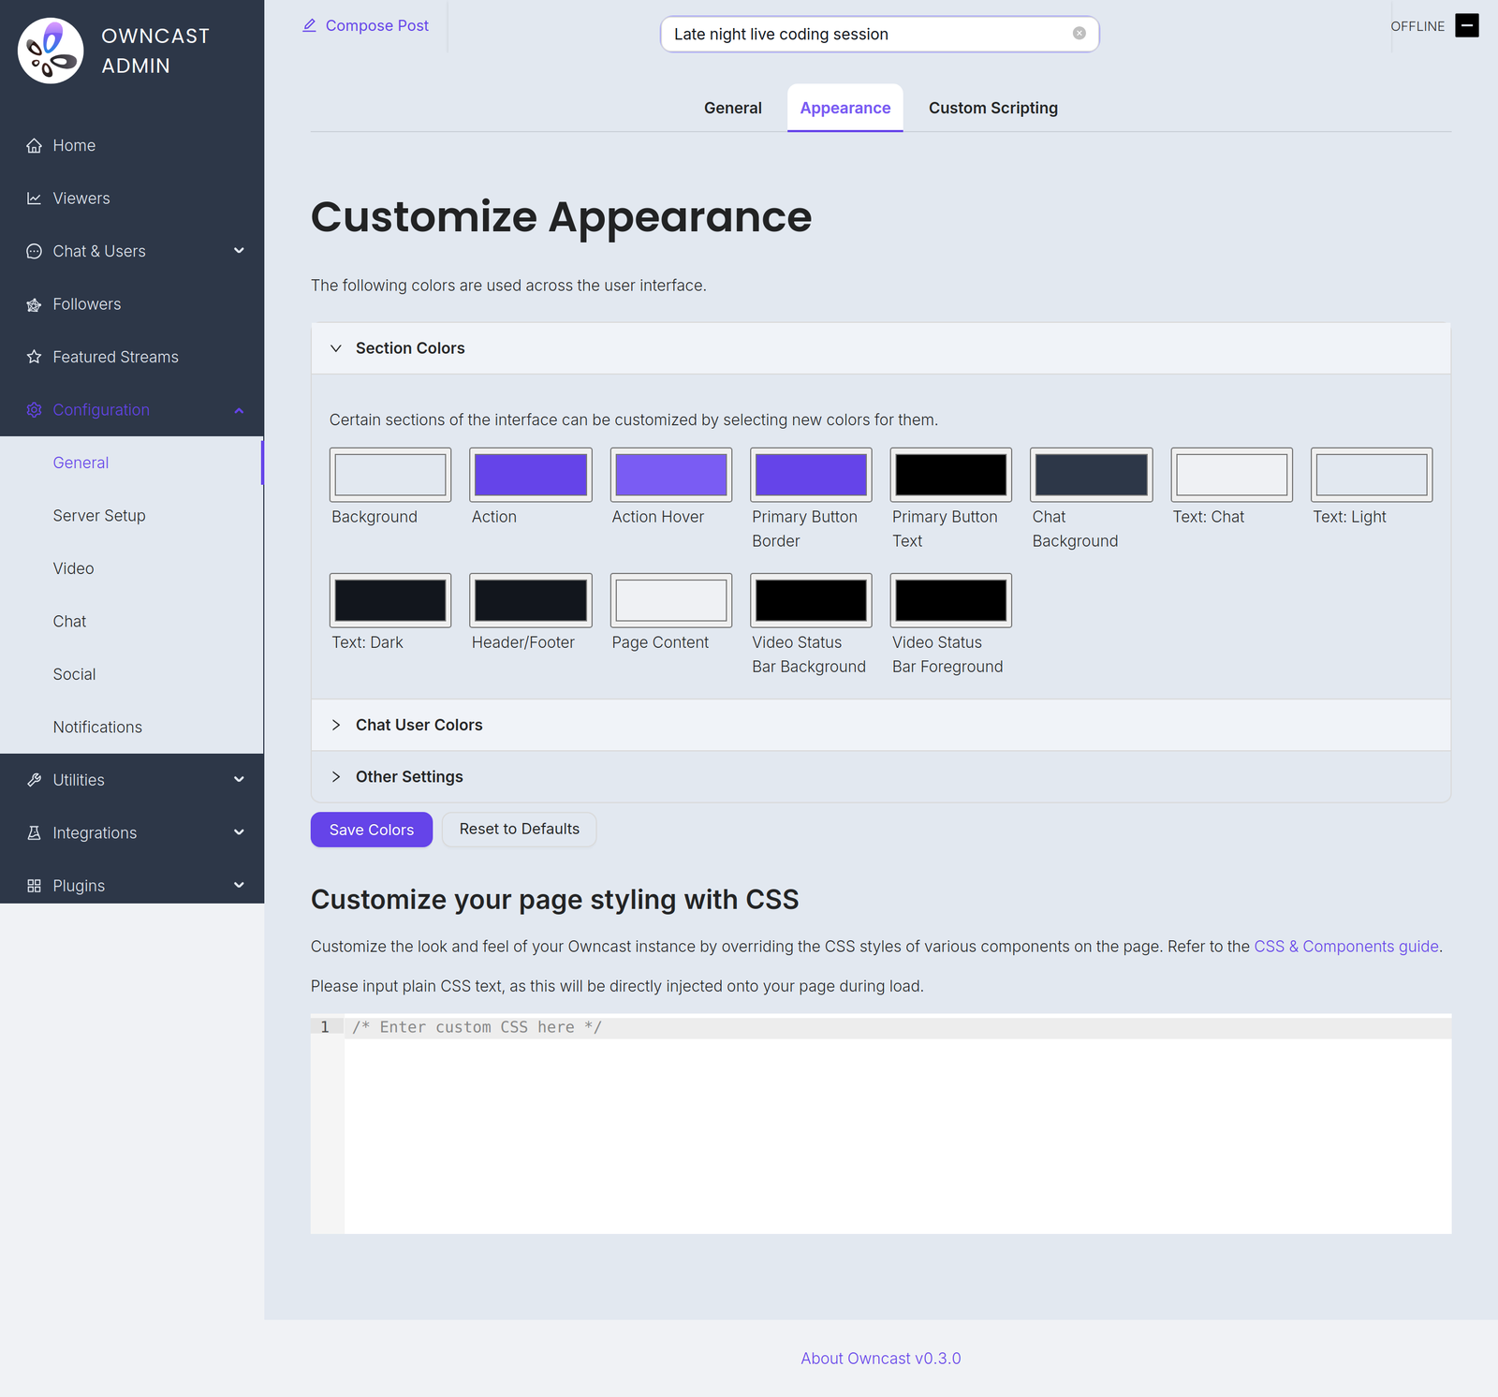Image resolution: width=1498 pixels, height=1397 pixels.
Task: Clear the stream title with the x icon
Action: point(1079,34)
